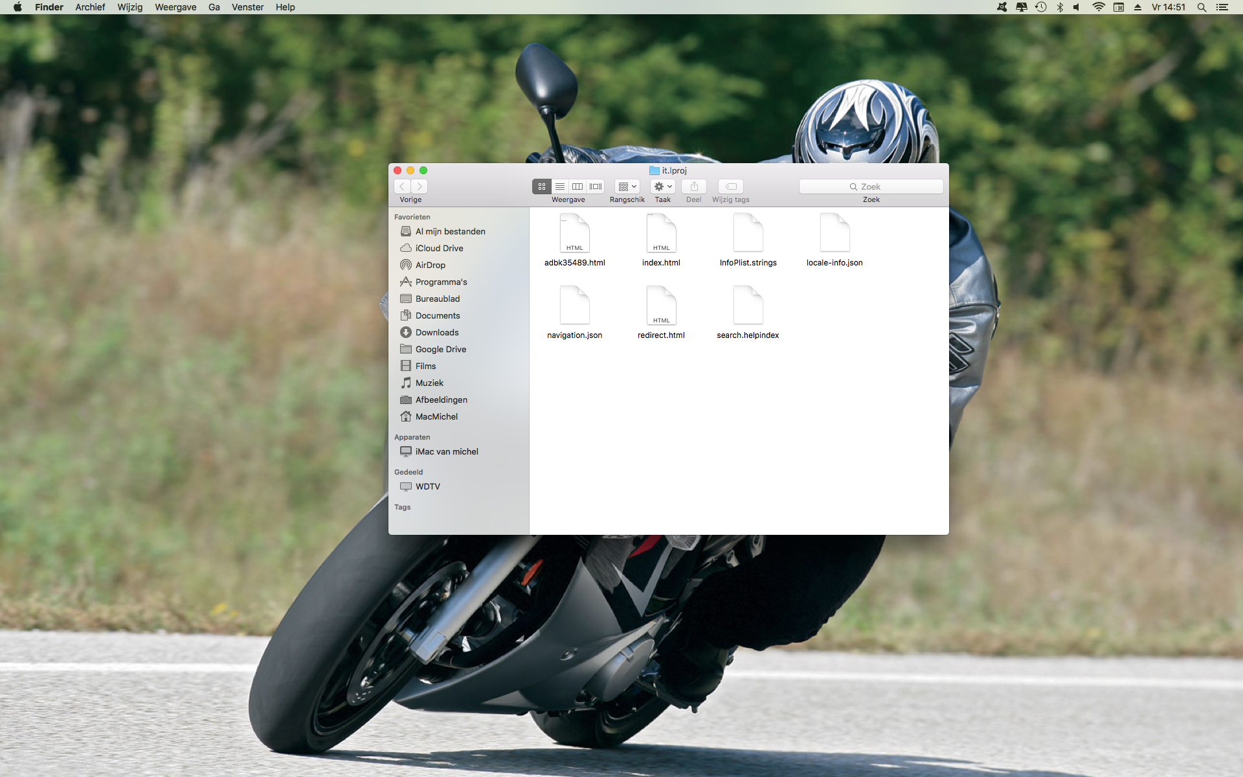Click the Bluetooth menu bar icon
This screenshot has height=777, width=1243.
1060,7
